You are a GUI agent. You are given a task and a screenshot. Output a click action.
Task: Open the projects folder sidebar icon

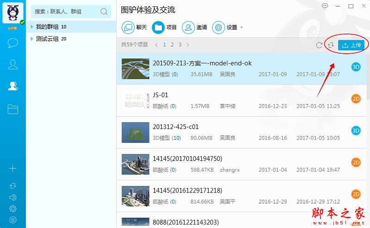(x=13, y=109)
